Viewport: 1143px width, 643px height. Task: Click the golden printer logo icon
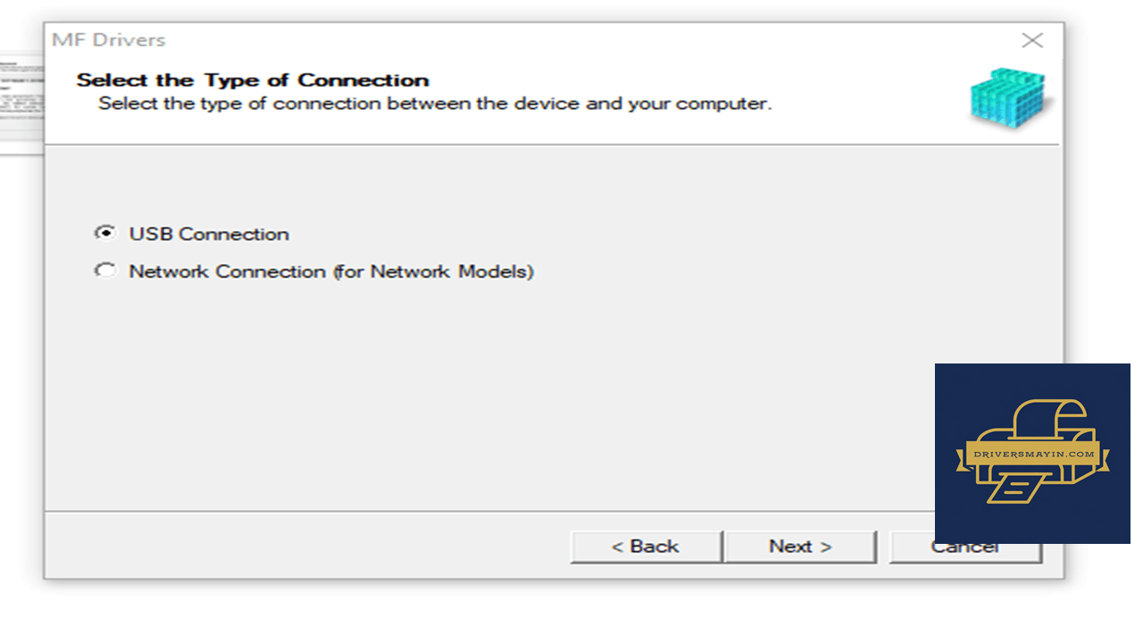pos(1032,452)
